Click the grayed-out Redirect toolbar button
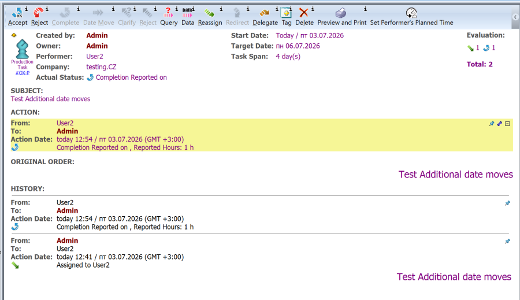Viewport: 520px width, 300px height. pos(237,17)
